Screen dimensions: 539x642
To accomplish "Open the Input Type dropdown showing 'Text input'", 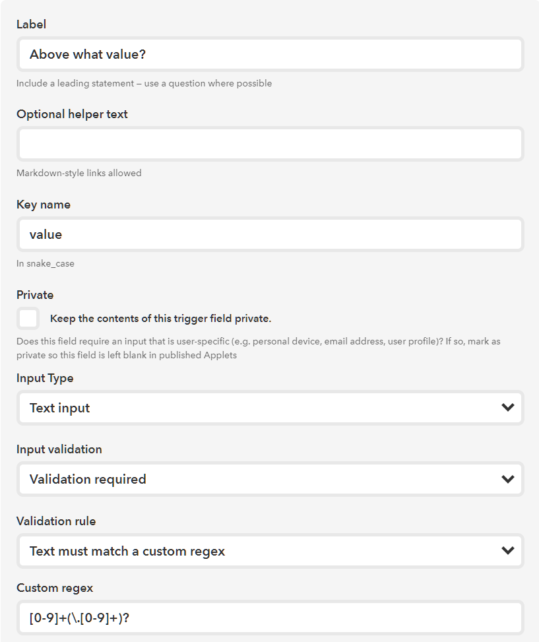I will pos(257,408).
